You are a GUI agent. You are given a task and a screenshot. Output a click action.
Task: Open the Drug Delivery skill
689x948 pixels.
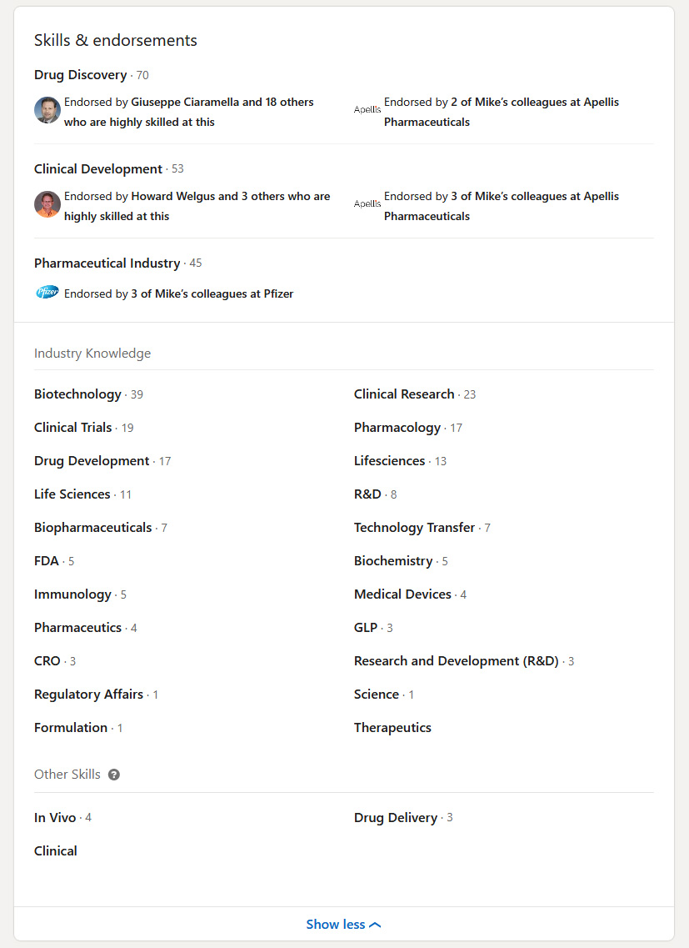coord(396,817)
